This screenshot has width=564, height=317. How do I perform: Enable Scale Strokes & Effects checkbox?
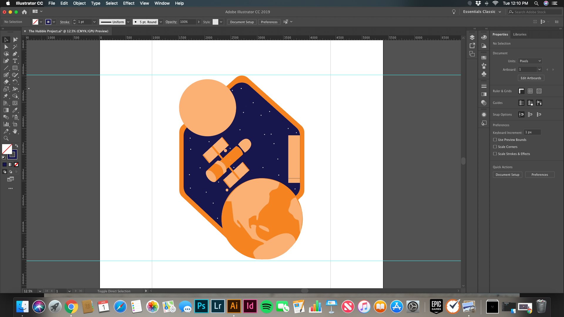(495, 154)
